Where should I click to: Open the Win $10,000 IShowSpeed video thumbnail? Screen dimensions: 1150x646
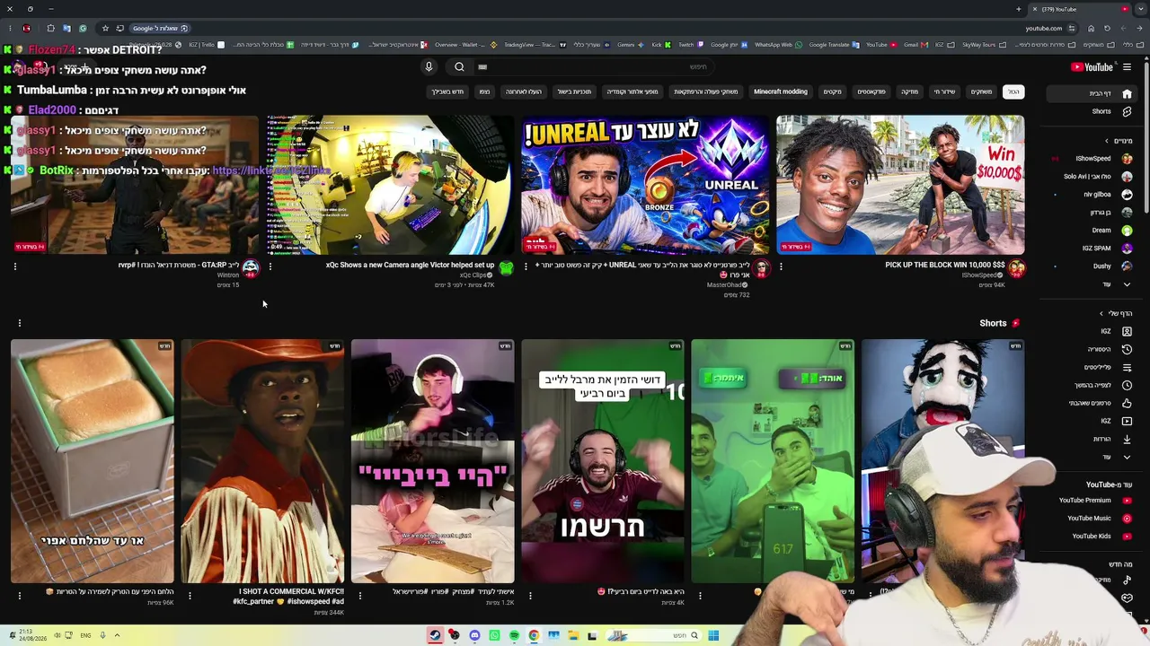[900, 185]
